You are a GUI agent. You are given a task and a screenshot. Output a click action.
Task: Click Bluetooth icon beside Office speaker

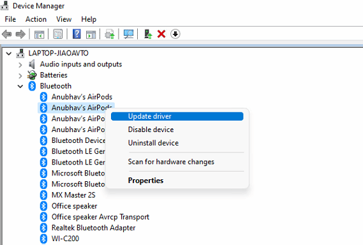pyautogui.click(x=43, y=206)
